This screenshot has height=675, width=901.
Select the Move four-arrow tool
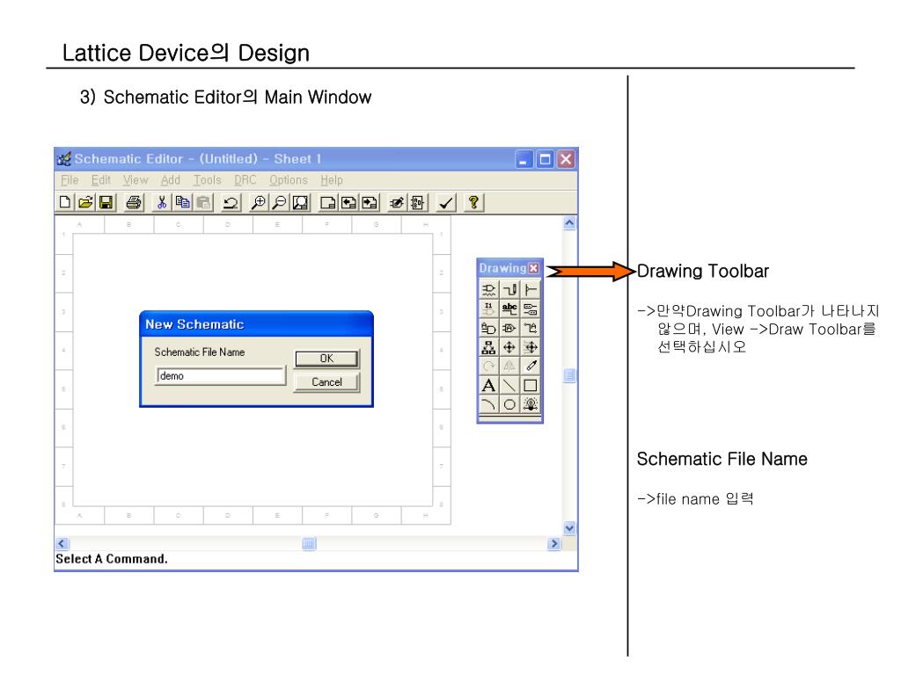[509, 347]
